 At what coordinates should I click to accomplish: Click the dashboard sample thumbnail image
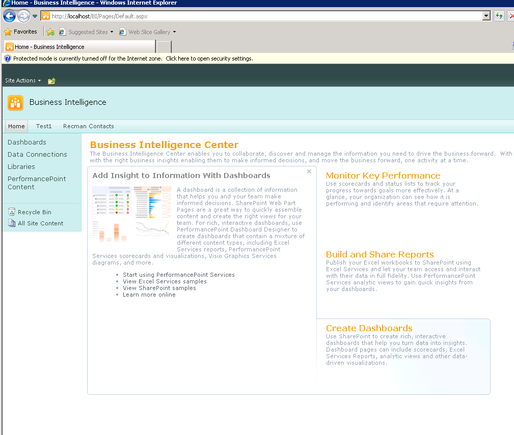click(x=132, y=214)
